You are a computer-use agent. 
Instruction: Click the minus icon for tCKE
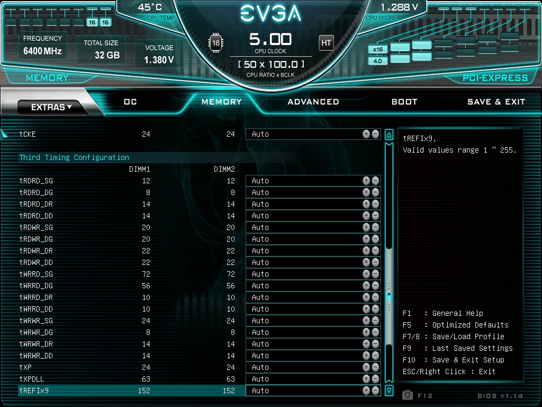[x=375, y=134]
